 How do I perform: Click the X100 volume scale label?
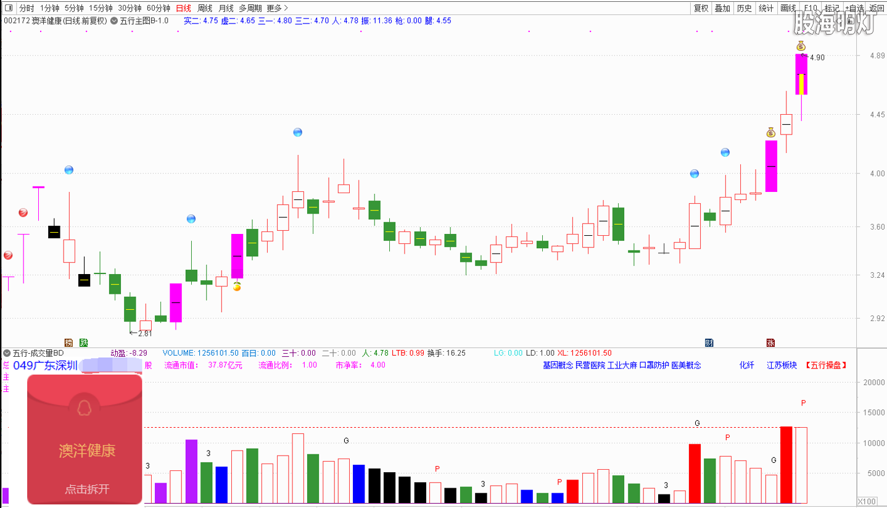coord(867,501)
